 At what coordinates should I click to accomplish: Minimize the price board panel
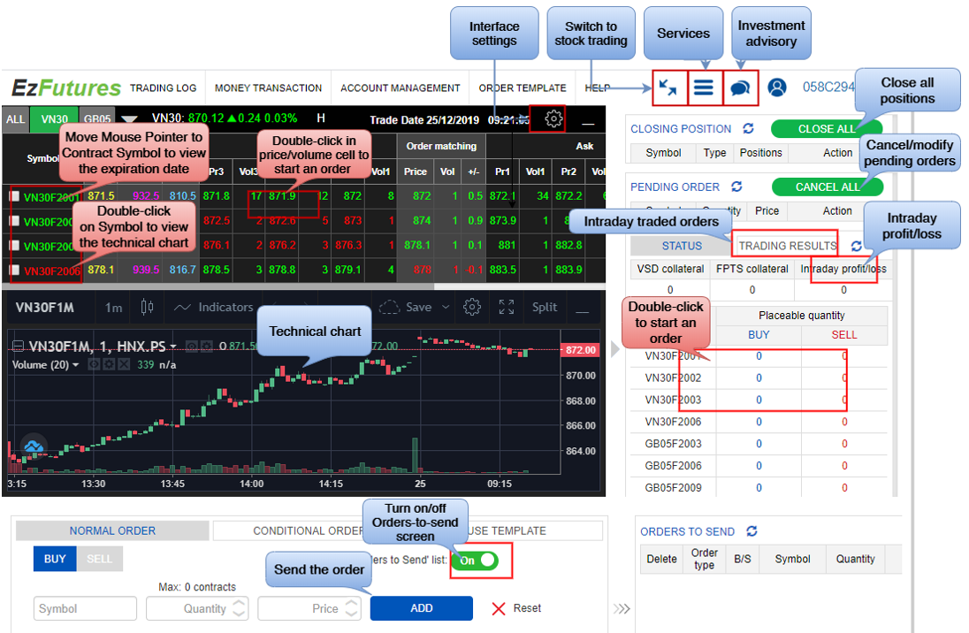point(588,123)
